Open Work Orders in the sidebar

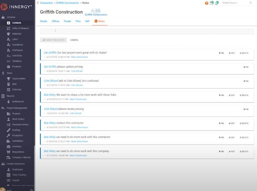(x=18, y=119)
